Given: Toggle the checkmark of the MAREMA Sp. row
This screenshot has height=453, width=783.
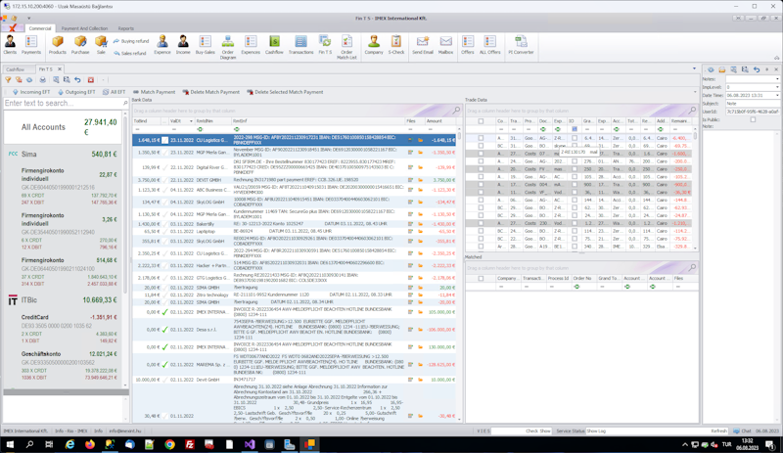Looking at the screenshot, I should coord(164,365).
